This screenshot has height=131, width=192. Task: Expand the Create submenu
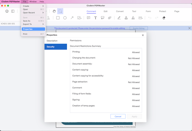pos(33,6)
